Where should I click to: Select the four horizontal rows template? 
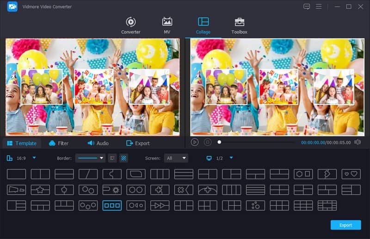click(x=255, y=190)
